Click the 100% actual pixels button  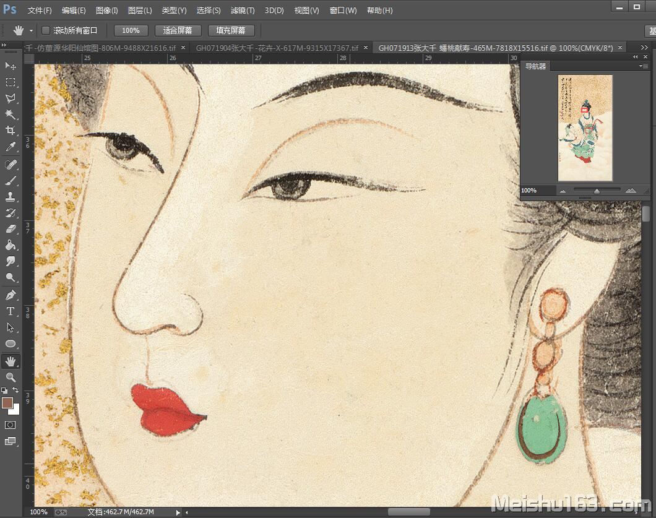click(x=131, y=30)
